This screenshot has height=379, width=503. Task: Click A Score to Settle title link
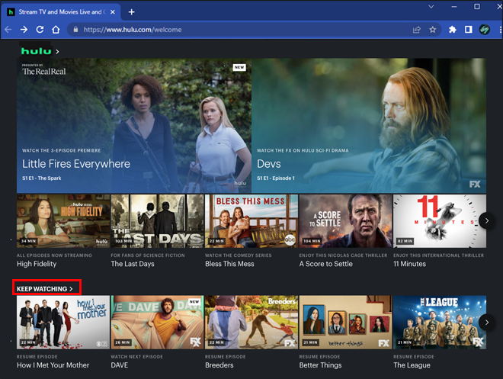click(x=326, y=264)
